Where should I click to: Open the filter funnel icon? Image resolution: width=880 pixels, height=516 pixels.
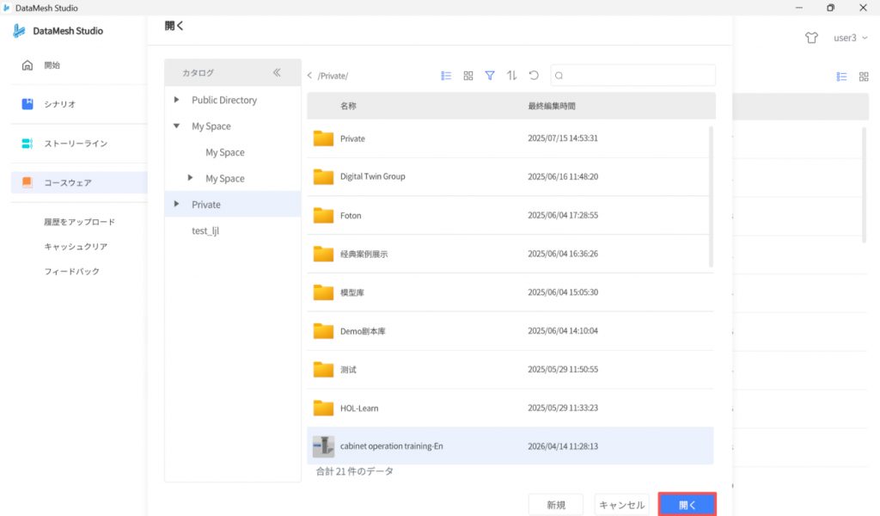click(490, 76)
